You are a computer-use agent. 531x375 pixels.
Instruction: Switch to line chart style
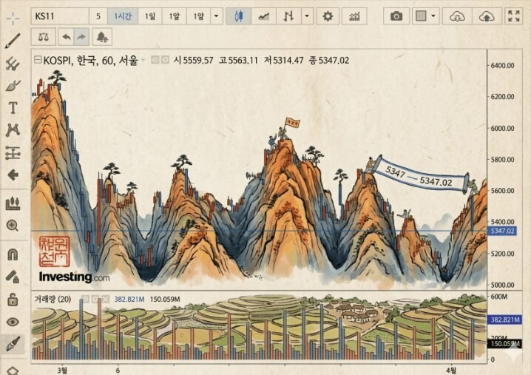pyautogui.click(x=264, y=16)
